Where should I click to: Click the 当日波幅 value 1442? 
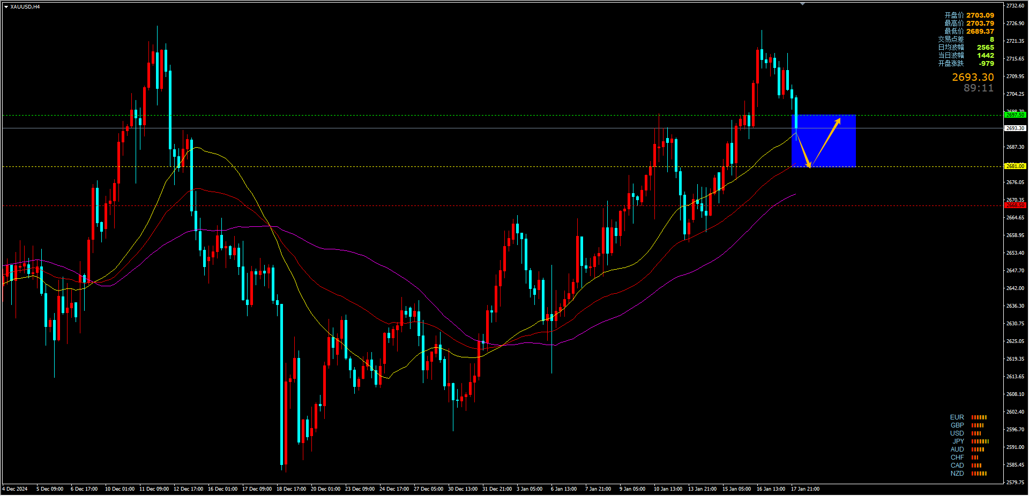[x=985, y=56]
